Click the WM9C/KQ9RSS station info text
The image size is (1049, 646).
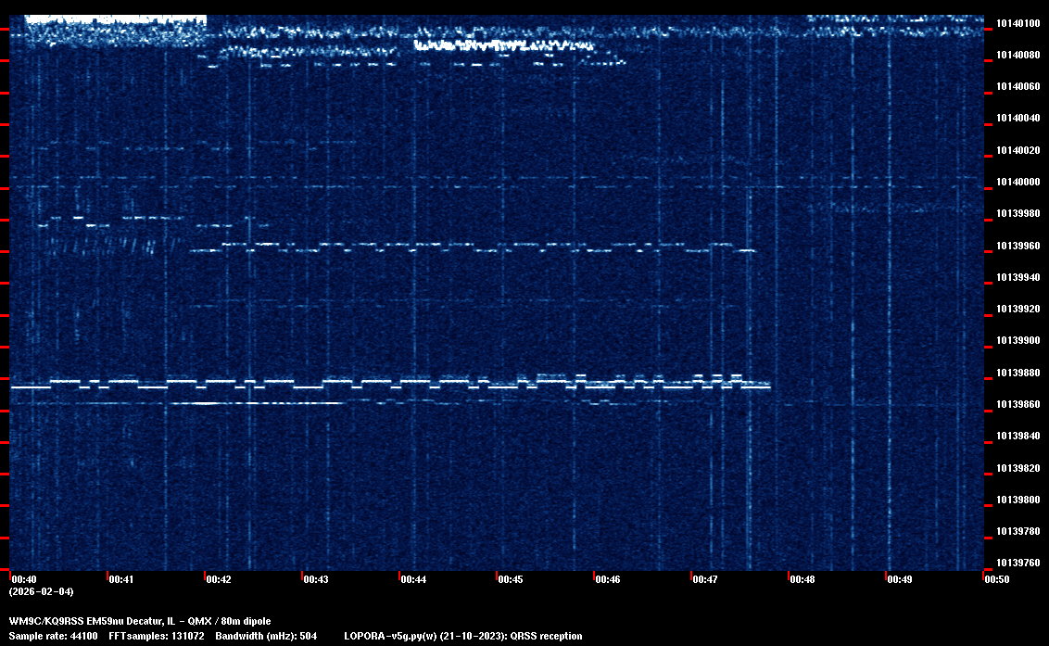(140, 620)
